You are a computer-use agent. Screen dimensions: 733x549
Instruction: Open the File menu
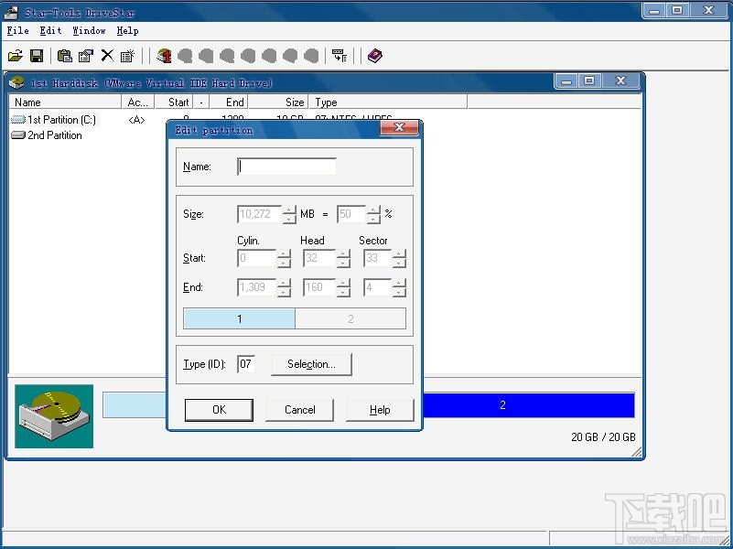point(17,31)
